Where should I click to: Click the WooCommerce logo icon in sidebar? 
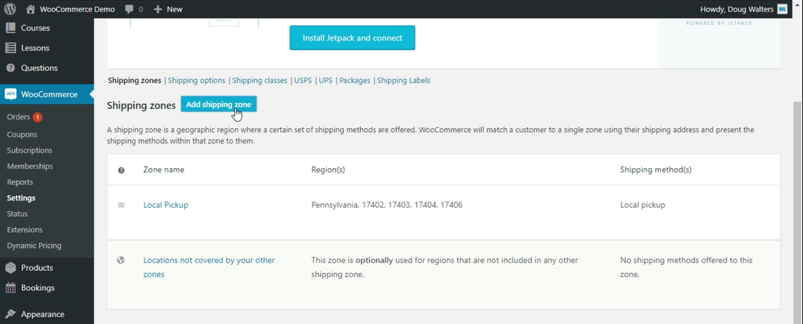pyautogui.click(x=10, y=94)
